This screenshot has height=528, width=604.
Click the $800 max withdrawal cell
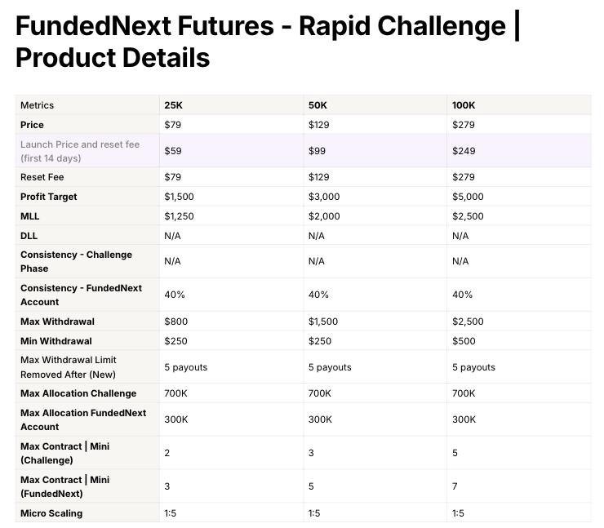(176, 322)
